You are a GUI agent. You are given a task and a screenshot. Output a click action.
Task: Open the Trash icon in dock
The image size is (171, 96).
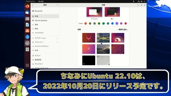(27, 49)
